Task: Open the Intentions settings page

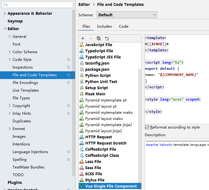Action: point(21,144)
